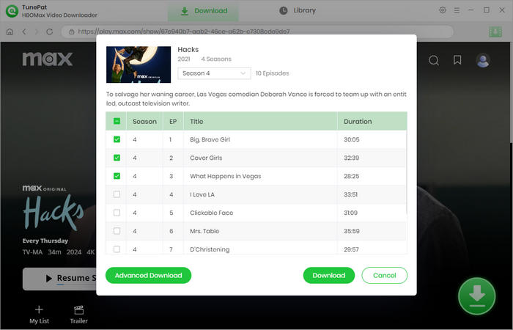
Task: Select the Download tab at top
Action: click(x=204, y=11)
